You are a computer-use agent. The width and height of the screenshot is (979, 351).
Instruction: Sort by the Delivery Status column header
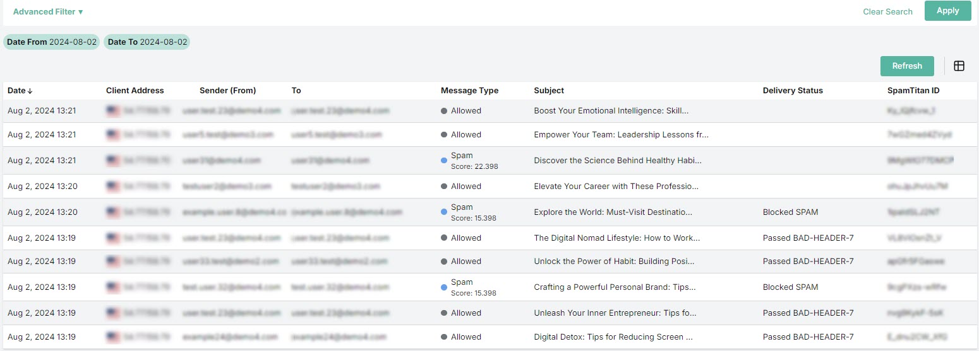click(793, 91)
